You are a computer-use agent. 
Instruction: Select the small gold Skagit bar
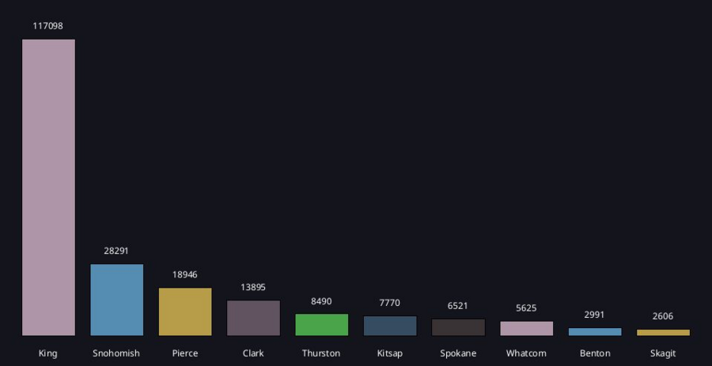point(663,333)
